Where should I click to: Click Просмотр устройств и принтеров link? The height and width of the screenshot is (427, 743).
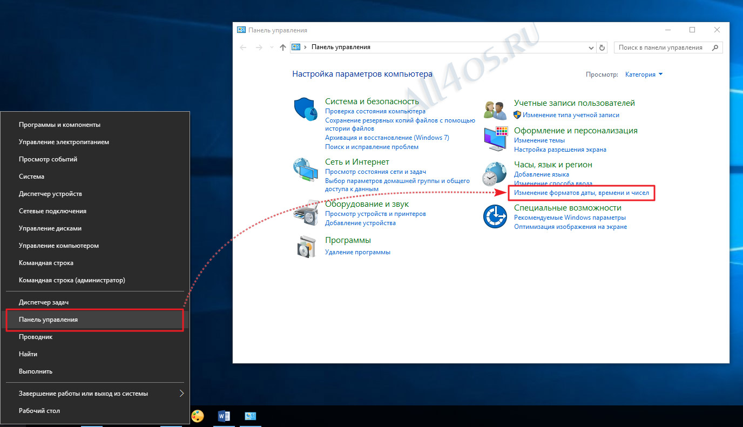click(375, 214)
